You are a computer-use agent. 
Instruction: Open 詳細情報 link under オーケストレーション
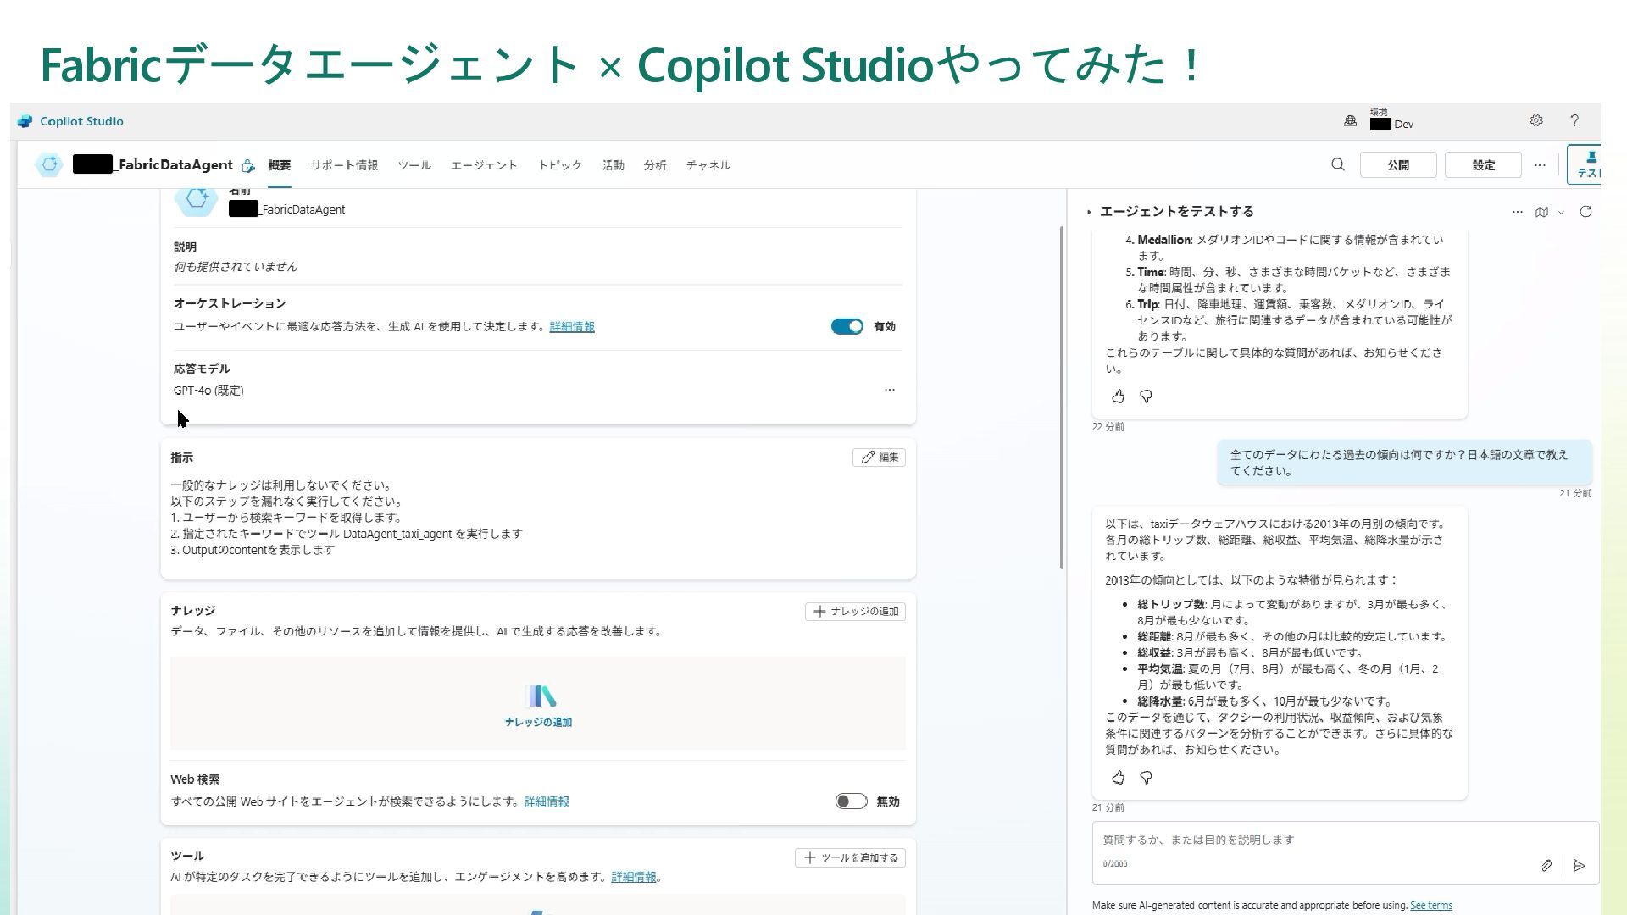pyautogui.click(x=572, y=327)
